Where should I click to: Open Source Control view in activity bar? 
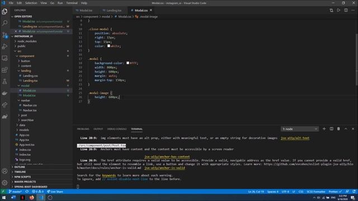[x=4, y=35]
